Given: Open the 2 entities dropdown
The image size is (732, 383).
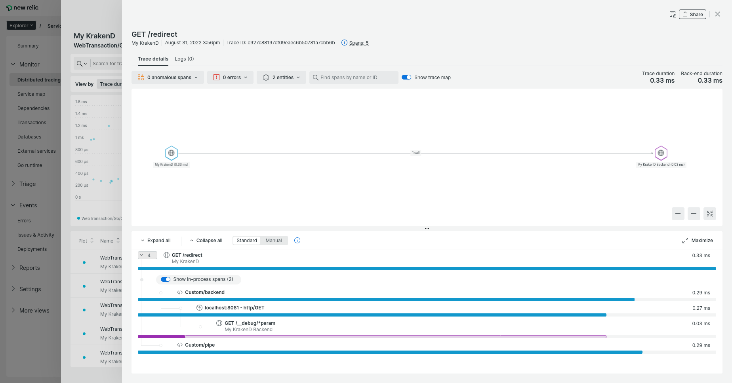Looking at the screenshot, I should tap(281, 78).
